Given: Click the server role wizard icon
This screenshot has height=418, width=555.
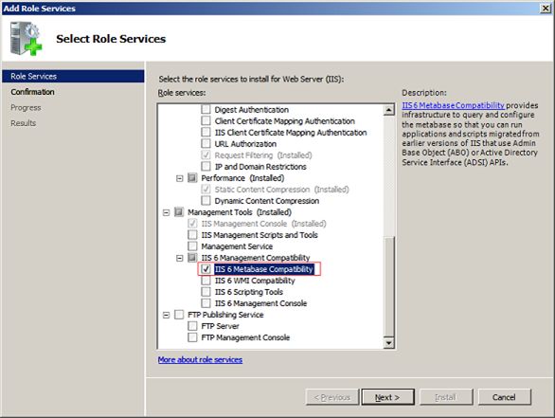Looking at the screenshot, I should pyautogui.click(x=26, y=38).
